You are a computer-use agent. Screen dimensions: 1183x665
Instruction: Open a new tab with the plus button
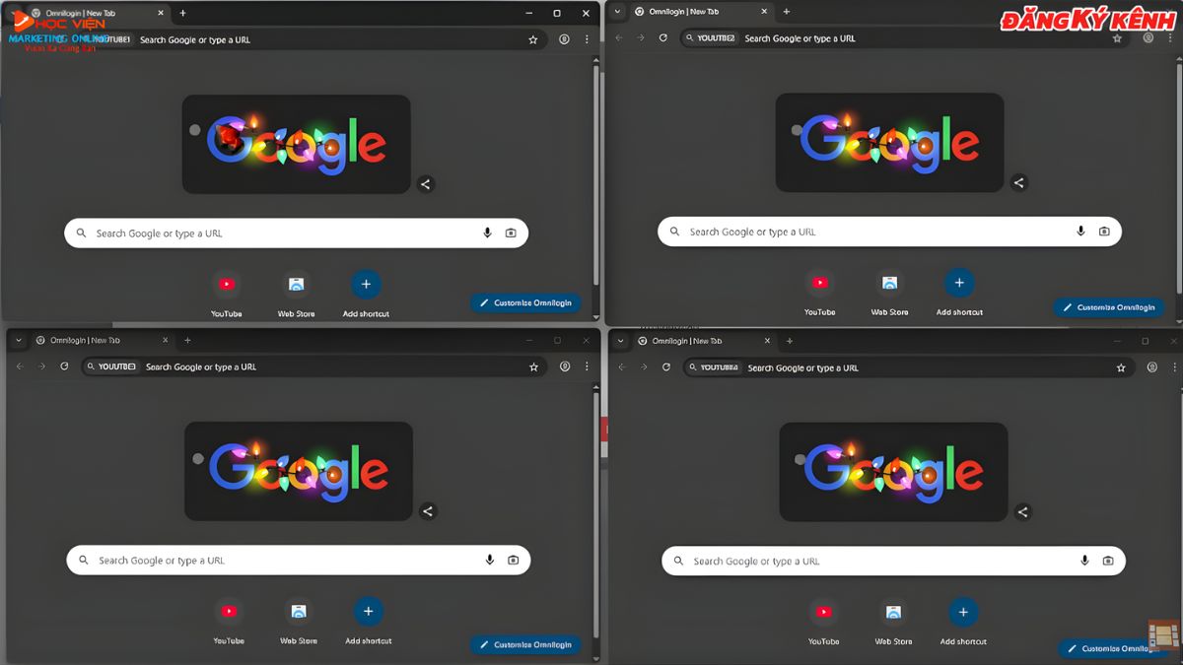pos(182,13)
